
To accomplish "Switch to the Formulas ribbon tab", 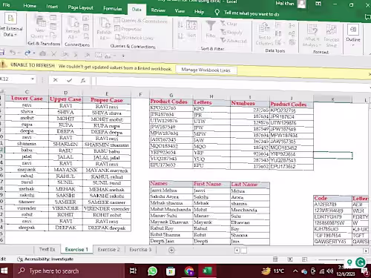I will pyautogui.click(x=113, y=8).
